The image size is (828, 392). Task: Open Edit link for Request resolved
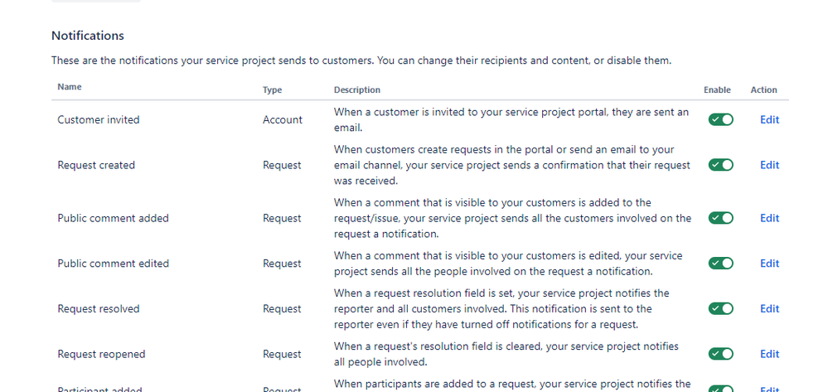769,308
